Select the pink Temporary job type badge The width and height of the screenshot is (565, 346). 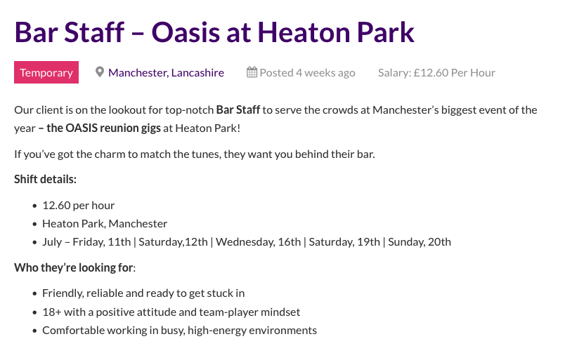tap(46, 73)
